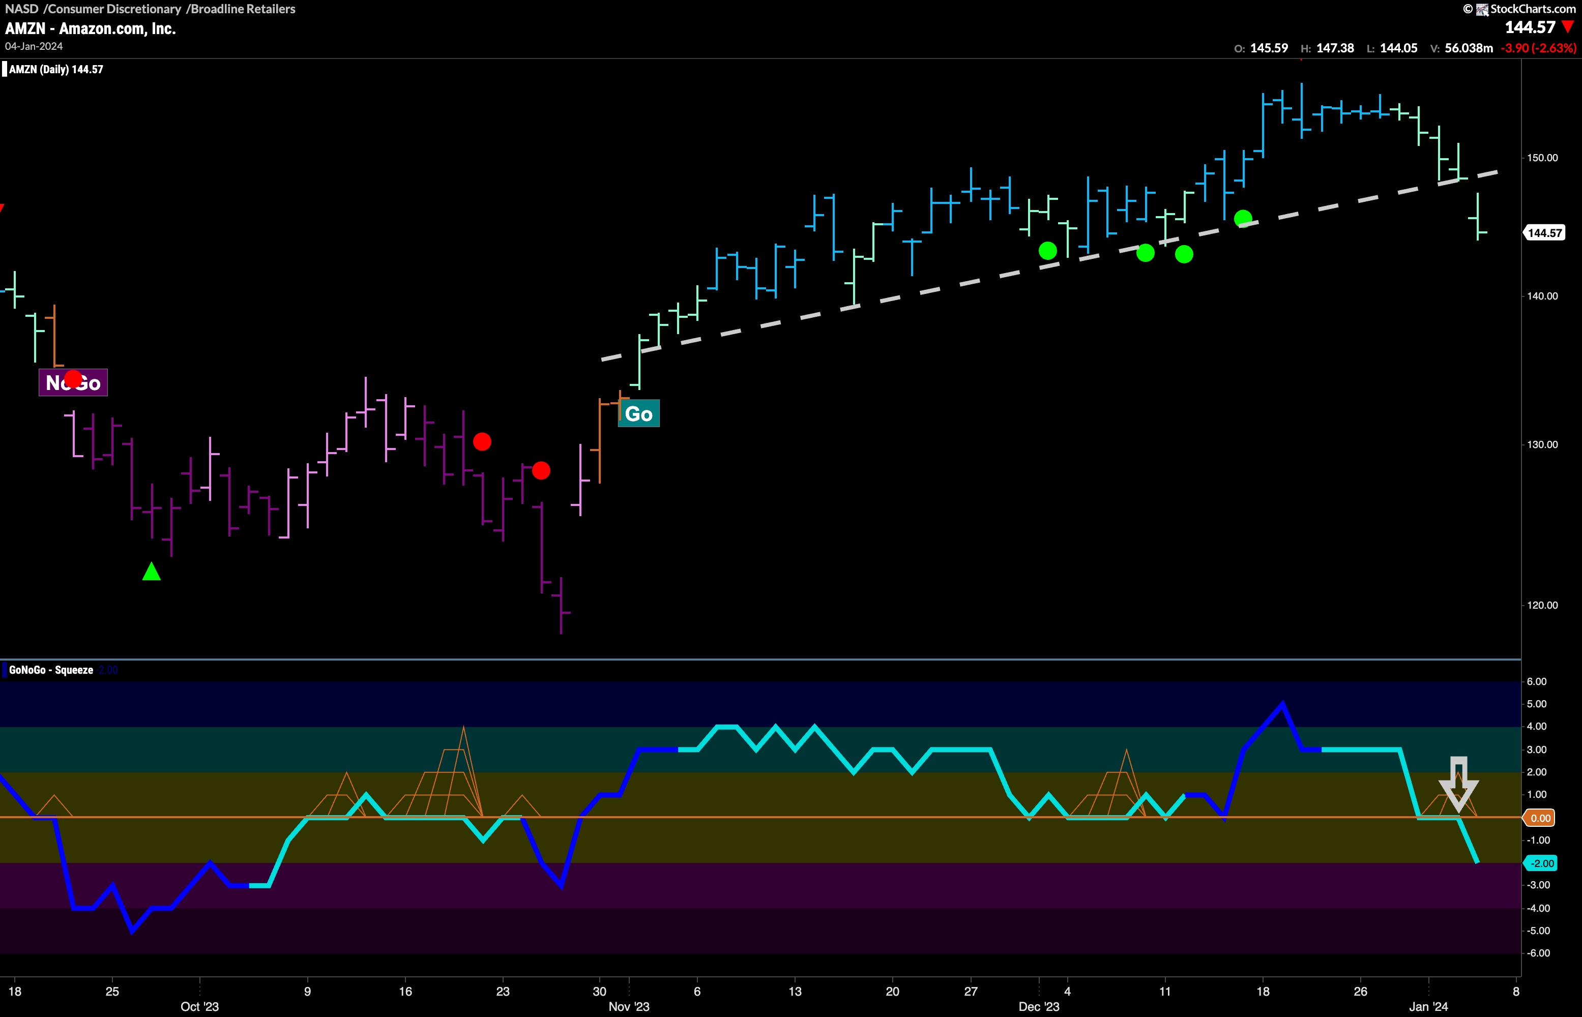Click the "Nov '23" label on the date axis
Screen dimensions: 1582x1017
pyautogui.click(x=629, y=1006)
